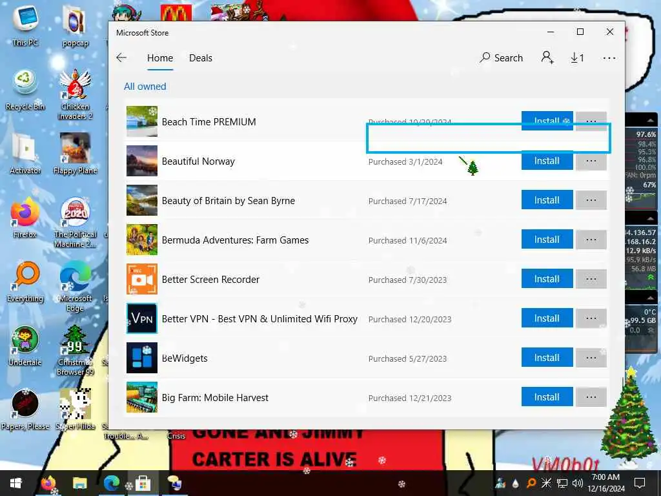Install Big Farm: Mobile Harvest
The image size is (661, 496).
point(547,397)
